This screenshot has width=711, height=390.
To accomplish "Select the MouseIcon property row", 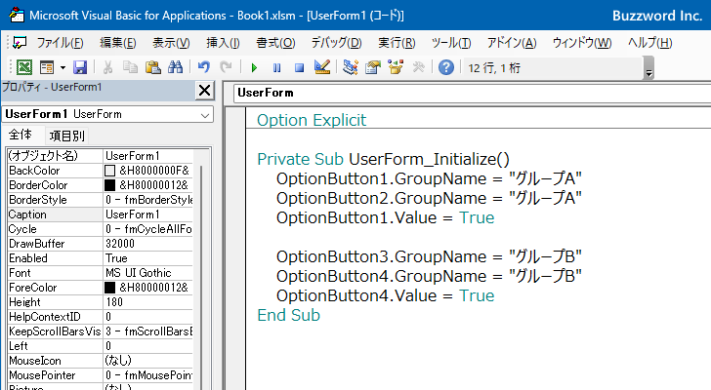I will point(101,361).
